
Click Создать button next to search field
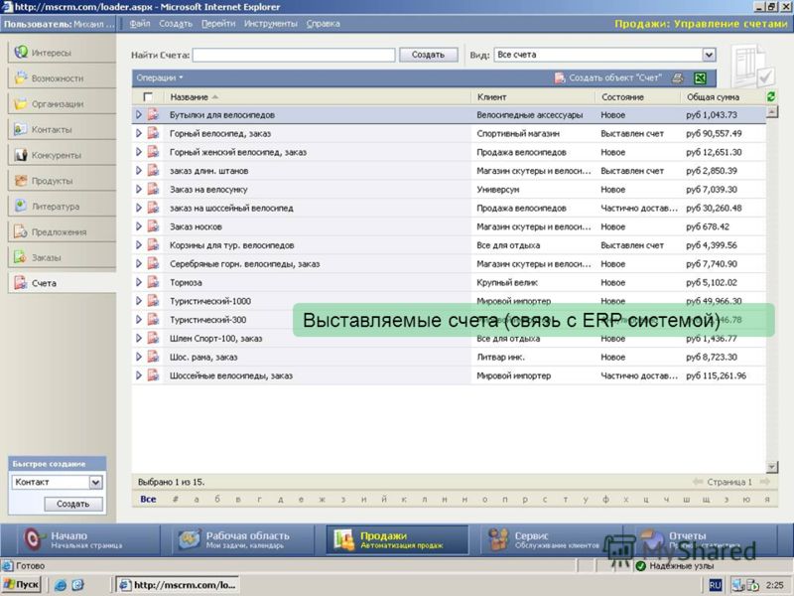point(429,55)
